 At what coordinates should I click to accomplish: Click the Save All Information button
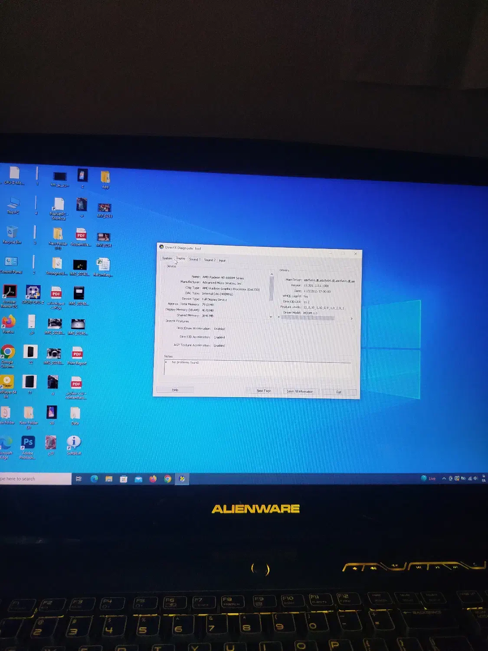[x=299, y=391]
